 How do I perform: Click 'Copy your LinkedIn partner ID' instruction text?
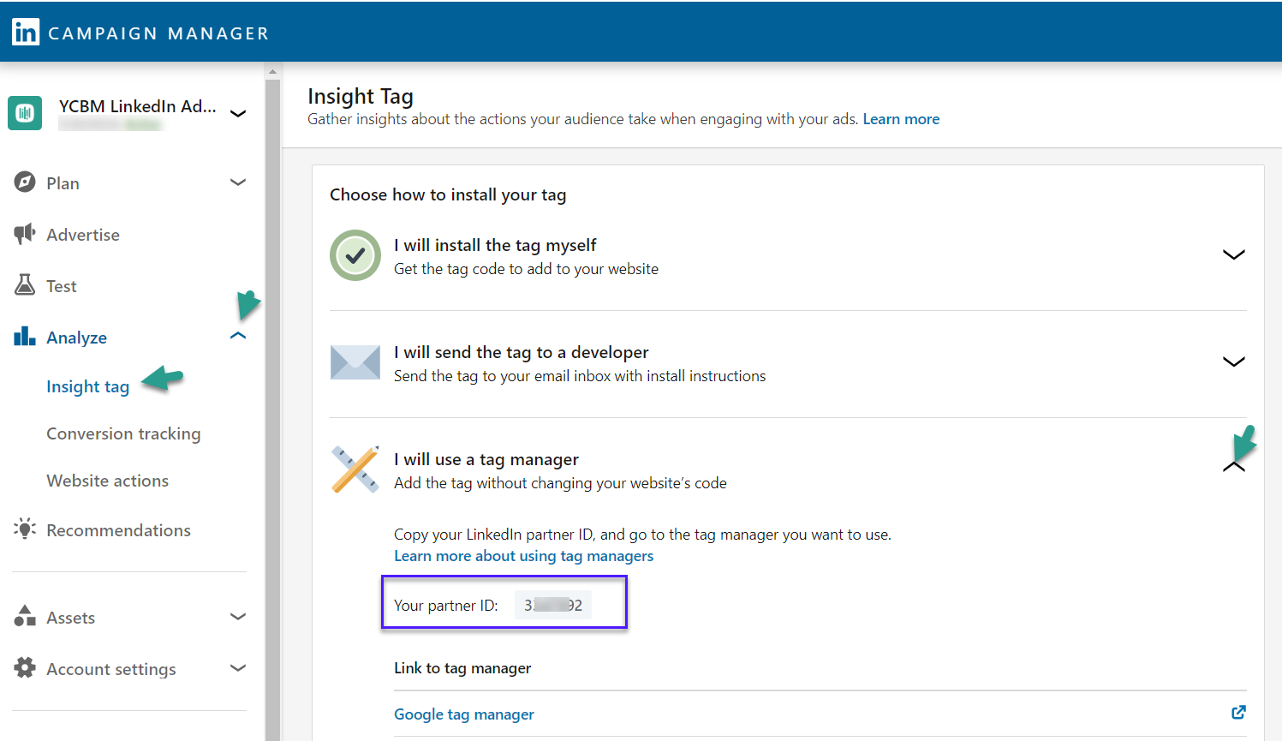[642, 535]
